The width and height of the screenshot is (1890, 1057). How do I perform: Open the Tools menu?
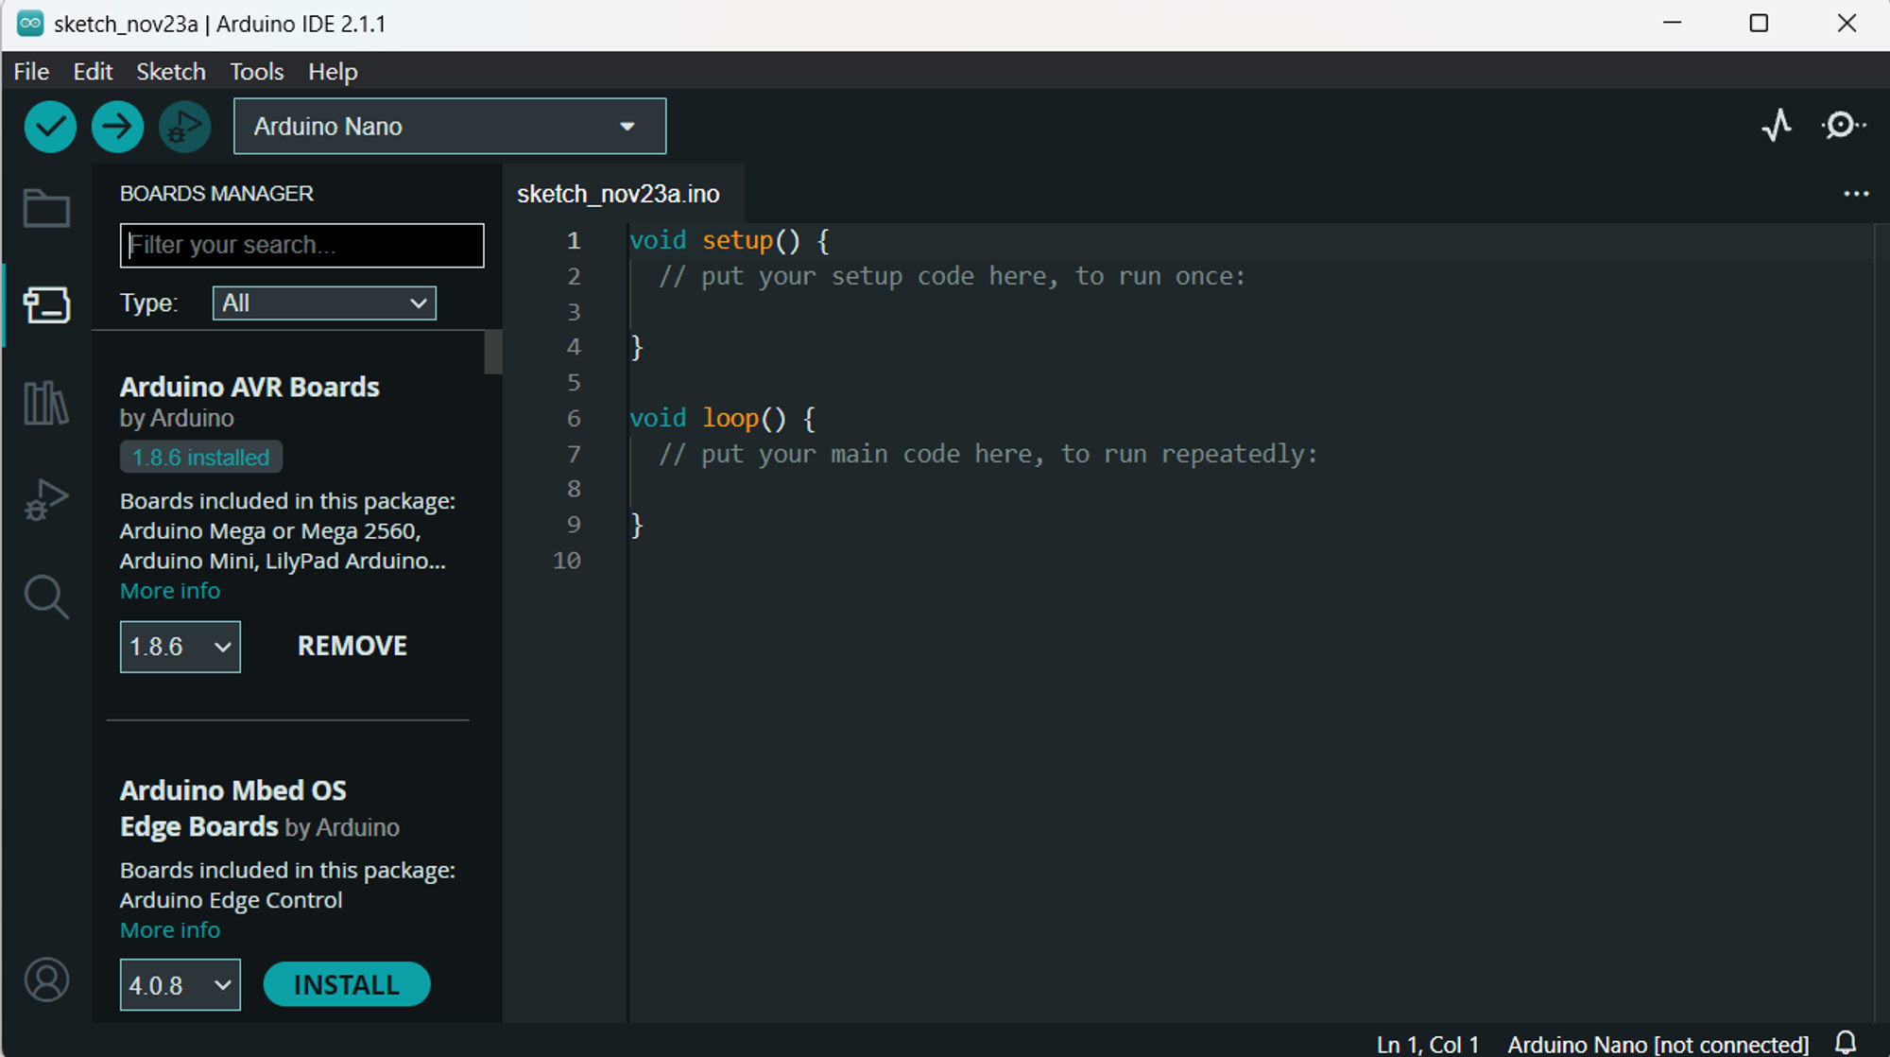pyautogui.click(x=256, y=72)
